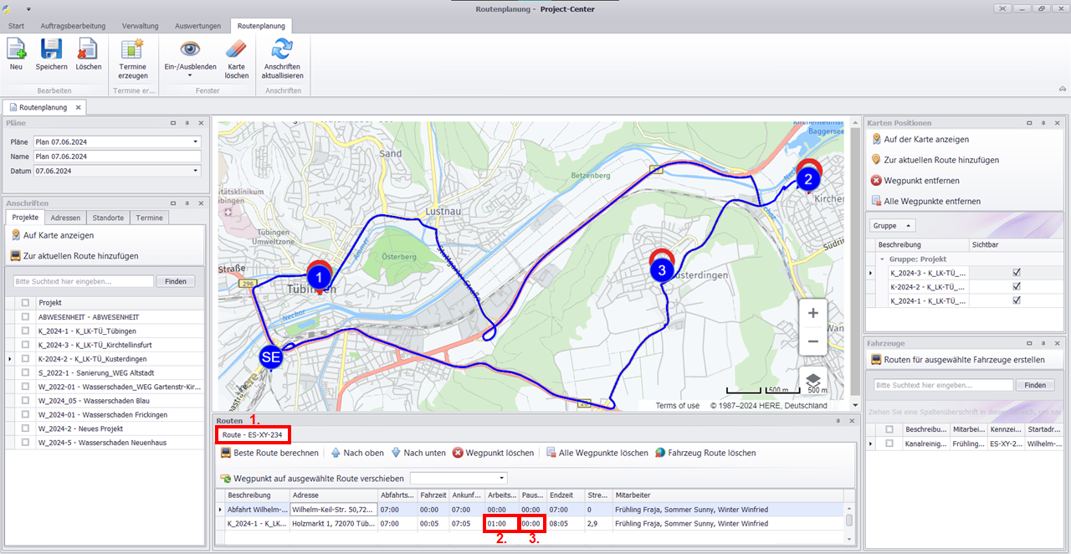Click the Routen table vertical scrollbar
1071x554 pixels.
click(x=848, y=520)
